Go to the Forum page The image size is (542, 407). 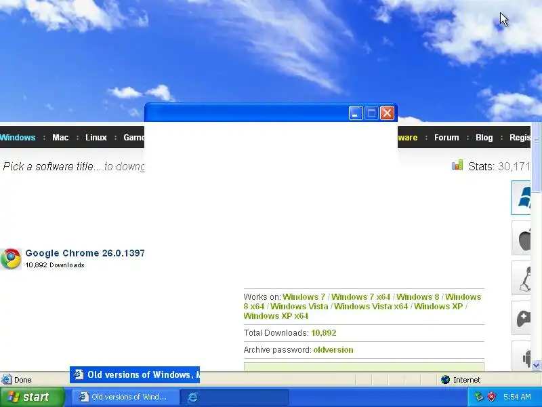(446, 138)
